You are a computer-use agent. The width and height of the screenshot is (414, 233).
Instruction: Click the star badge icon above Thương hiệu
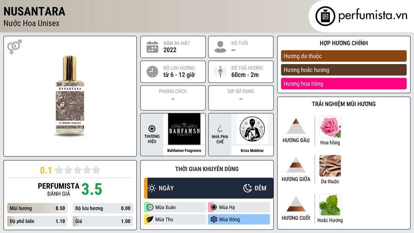pos(152,129)
